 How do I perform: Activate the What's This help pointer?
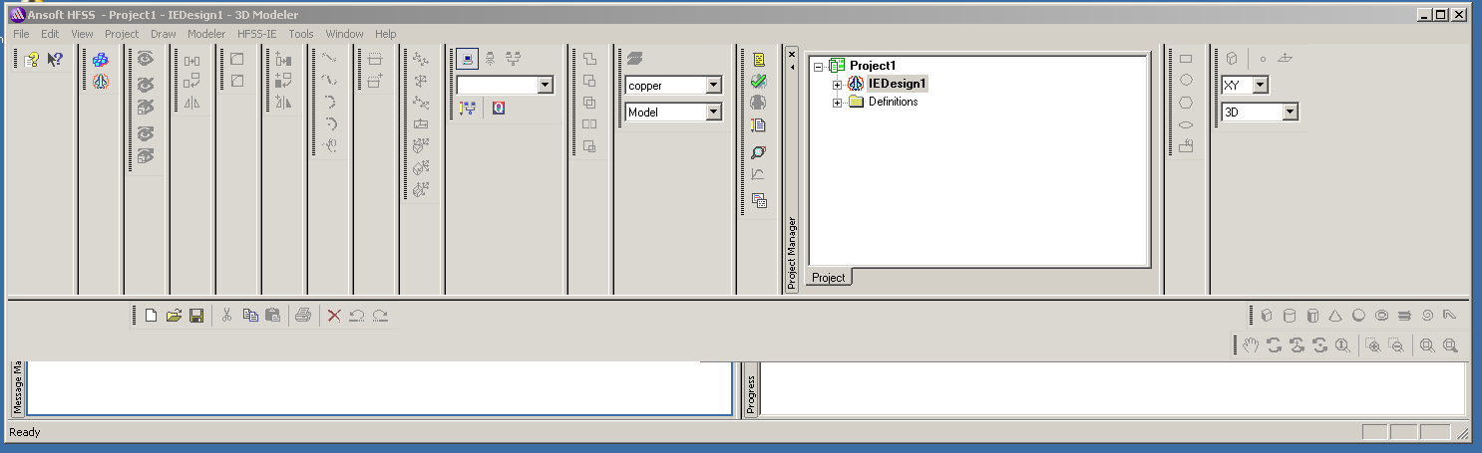click(x=55, y=59)
